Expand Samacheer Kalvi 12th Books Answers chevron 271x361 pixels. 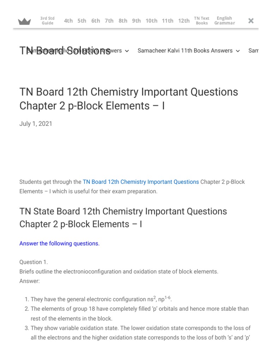click(x=127, y=51)
